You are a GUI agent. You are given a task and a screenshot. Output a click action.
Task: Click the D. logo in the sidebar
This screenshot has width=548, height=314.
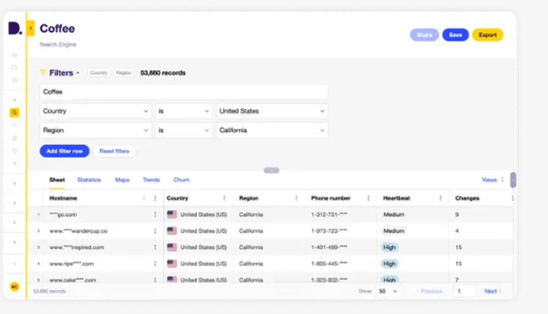(x=15, y=28)
